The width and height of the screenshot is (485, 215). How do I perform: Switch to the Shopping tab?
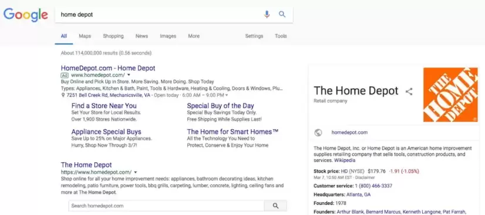click(x=113, y=36)
